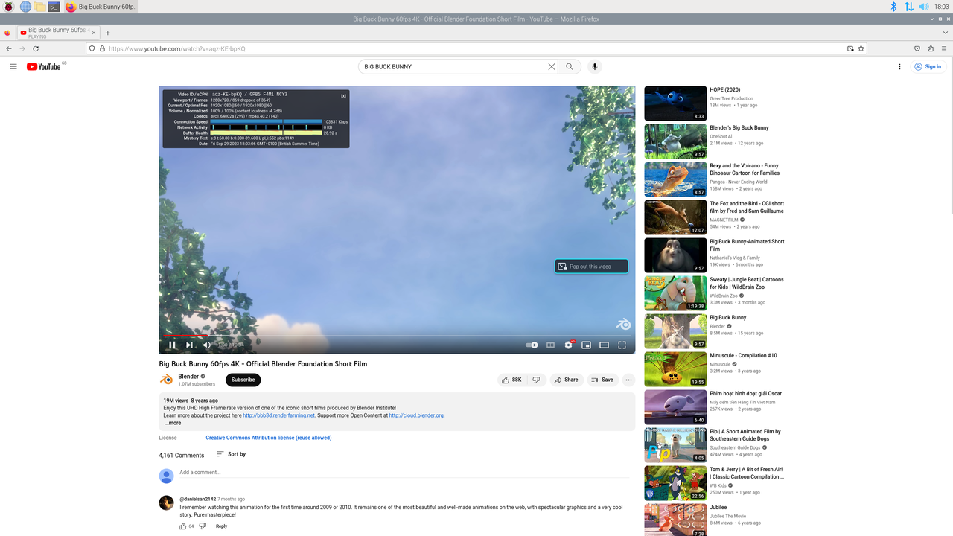This screenshot has width=953, height=536.
Task: Click the Add a comment field
Action: pos(404,473)
